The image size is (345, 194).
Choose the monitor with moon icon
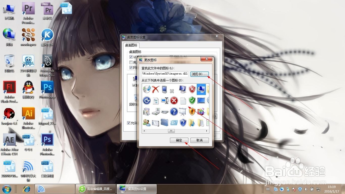[x=183, y=89]
